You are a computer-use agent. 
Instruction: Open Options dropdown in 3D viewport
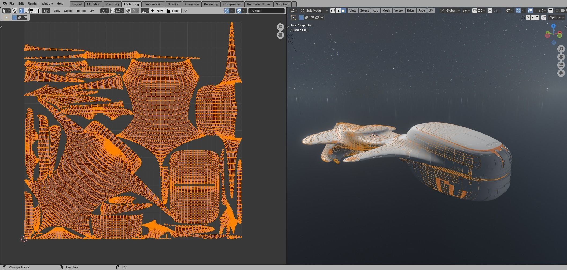coord(557,17)
